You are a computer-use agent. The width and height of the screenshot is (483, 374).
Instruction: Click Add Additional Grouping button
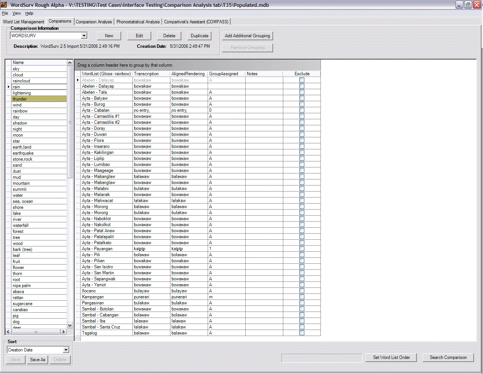[248, 36]
